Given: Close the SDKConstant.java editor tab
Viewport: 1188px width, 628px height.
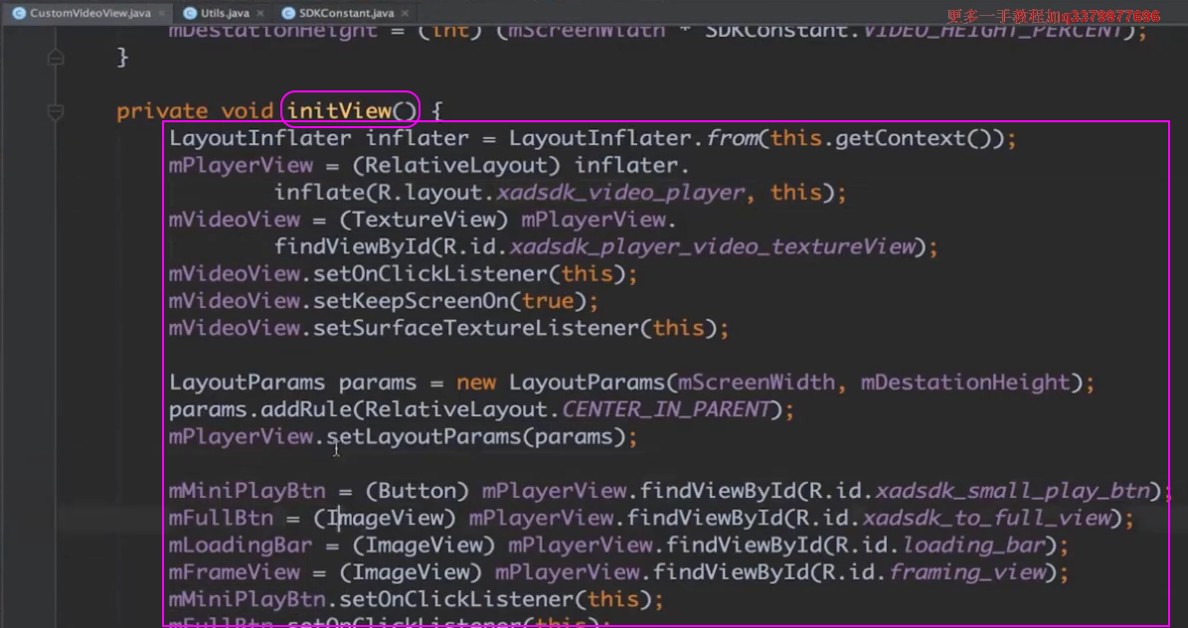Looking at the screenshot, I should pos(405,14).
